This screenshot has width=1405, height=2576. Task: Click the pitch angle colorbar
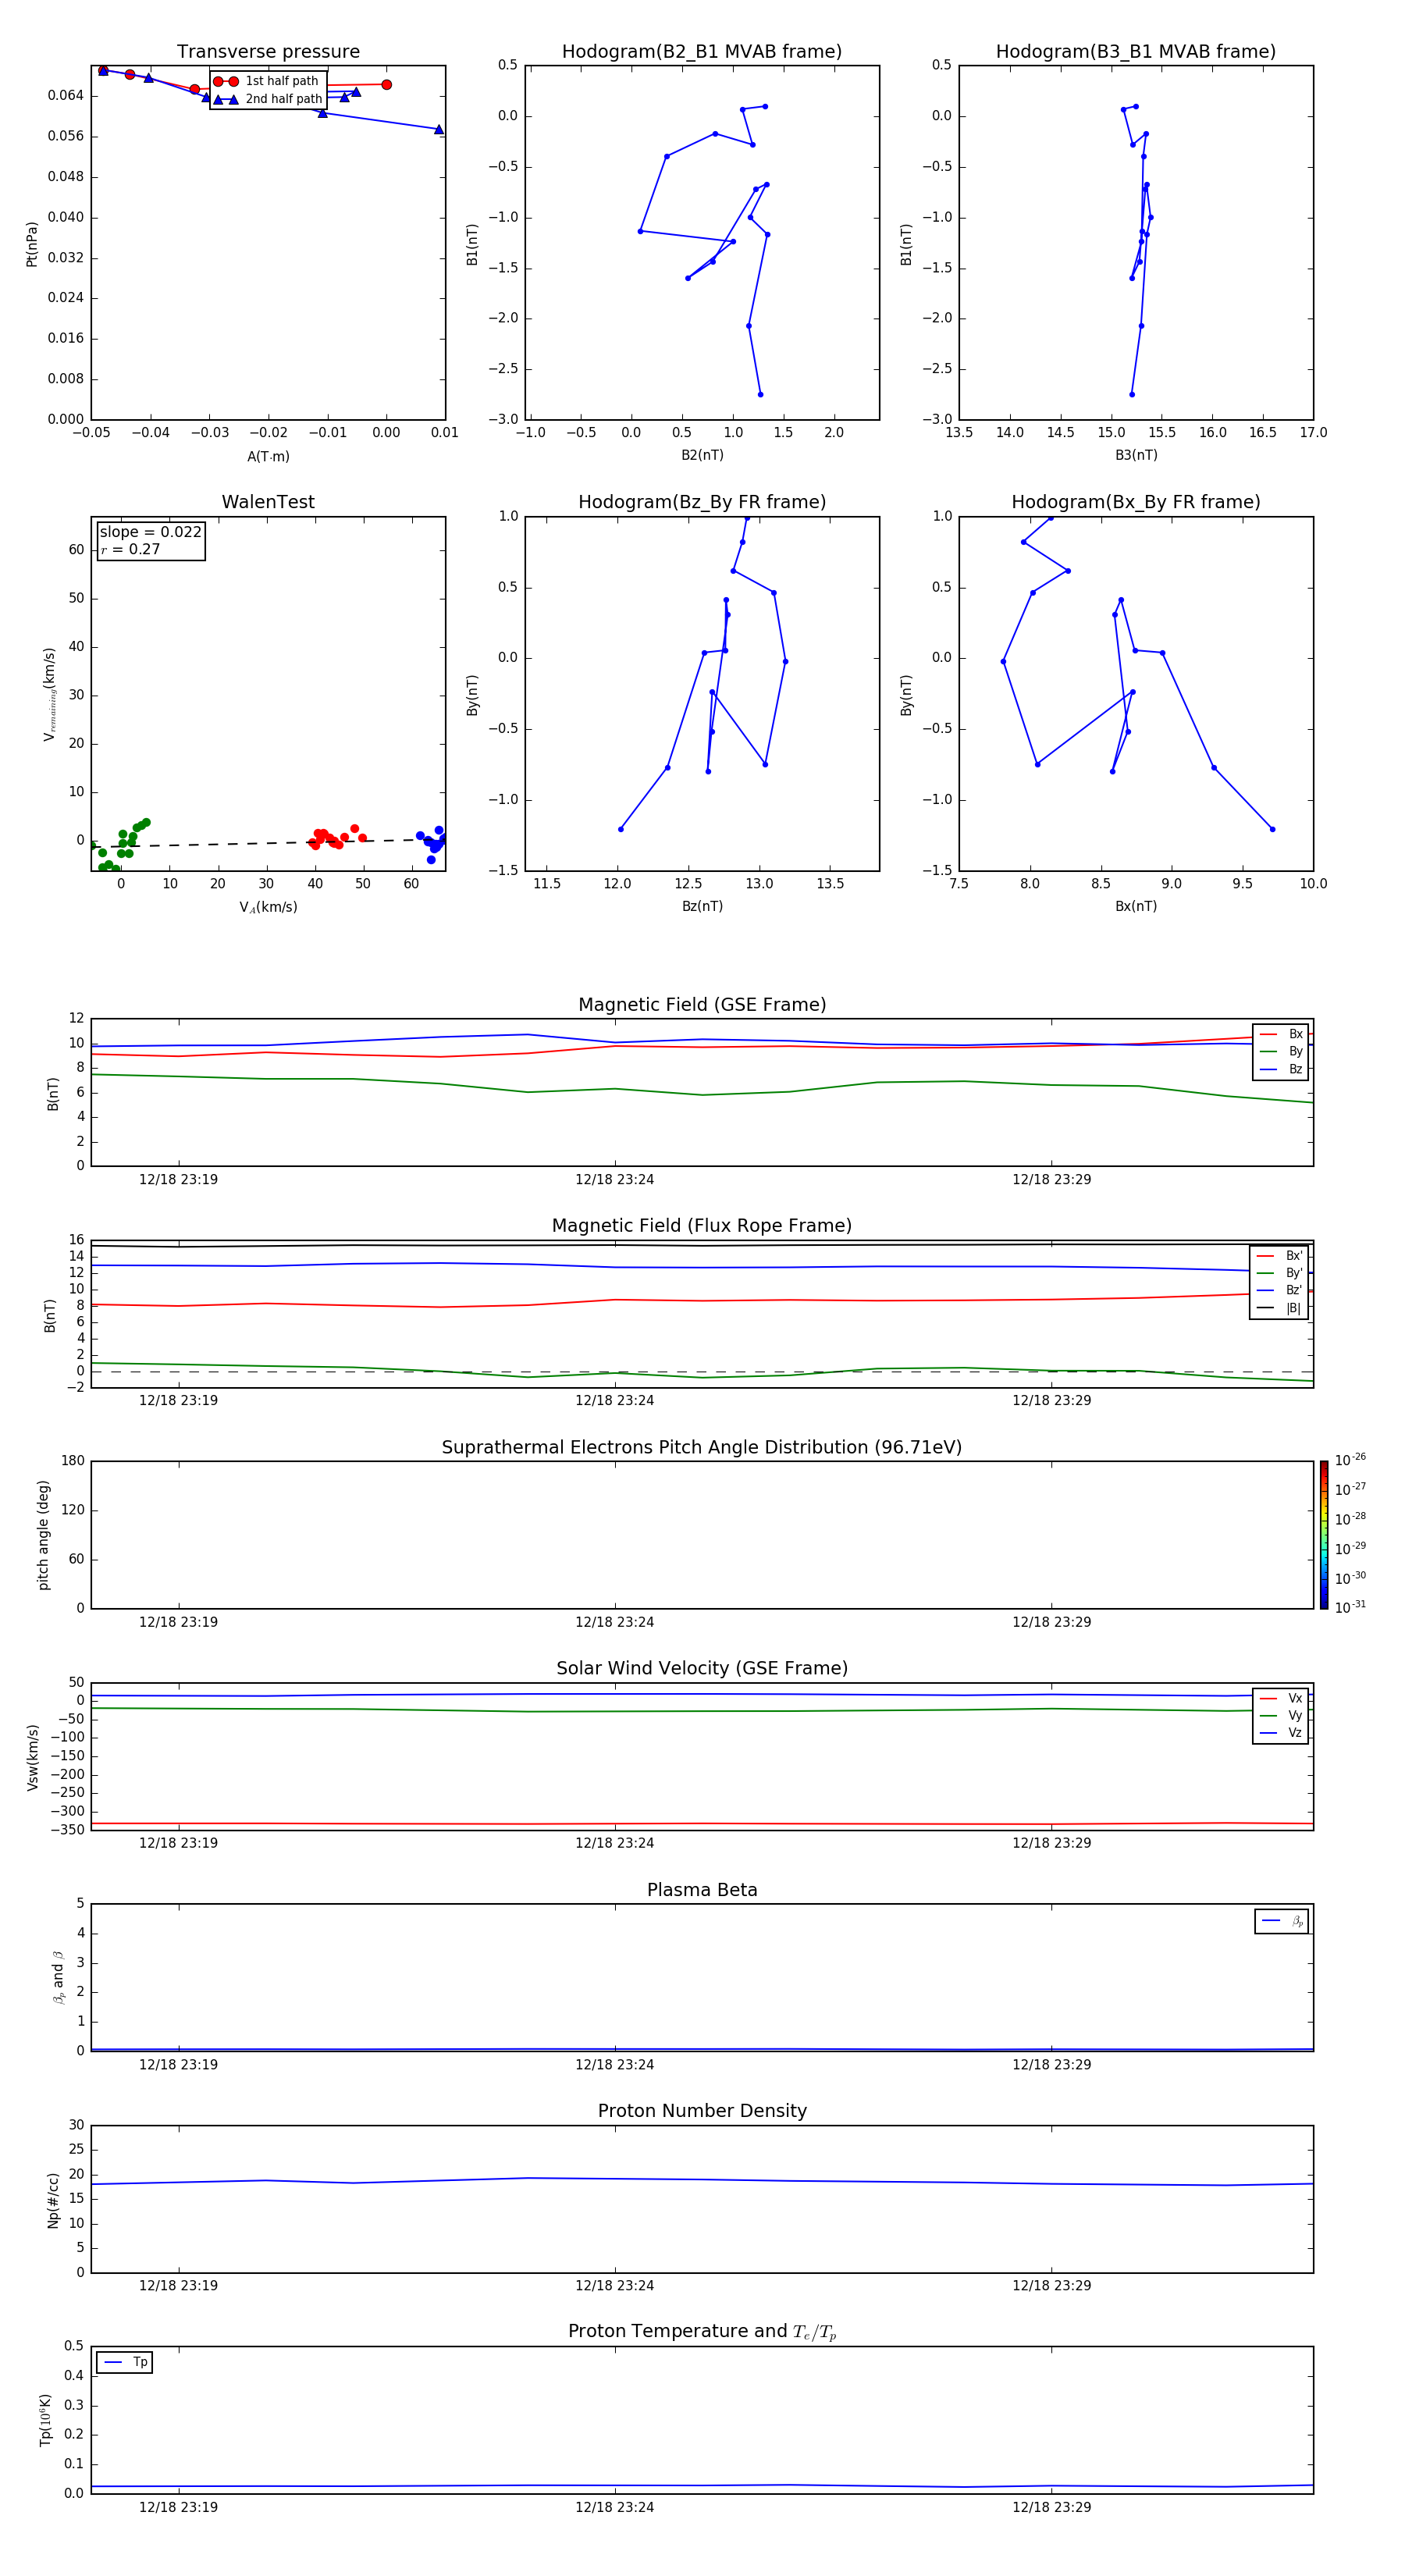tap(1324, 1535)
